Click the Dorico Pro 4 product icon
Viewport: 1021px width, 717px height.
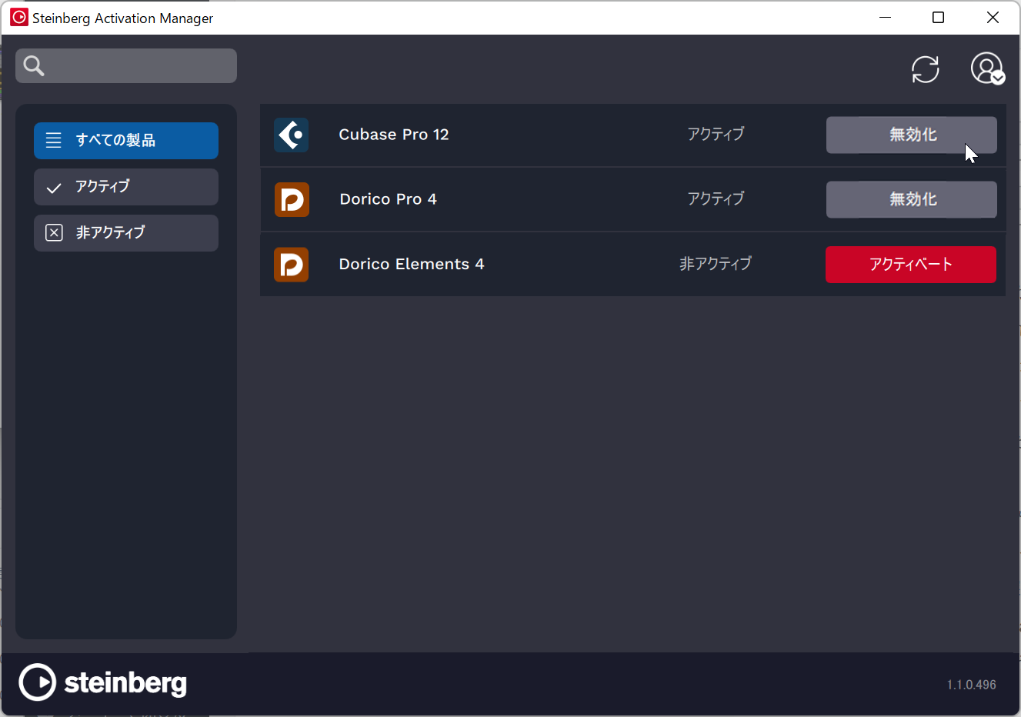click(x=292, y=200)
